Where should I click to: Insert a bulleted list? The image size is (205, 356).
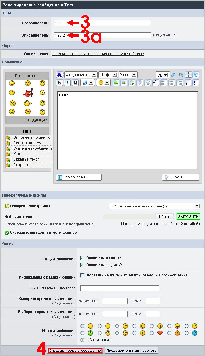tap(196, 83)
